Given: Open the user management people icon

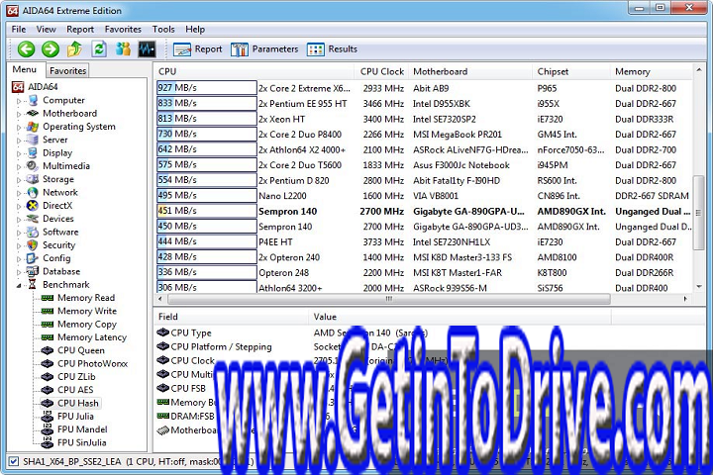Looking at the screenshot, I should 123,48.
